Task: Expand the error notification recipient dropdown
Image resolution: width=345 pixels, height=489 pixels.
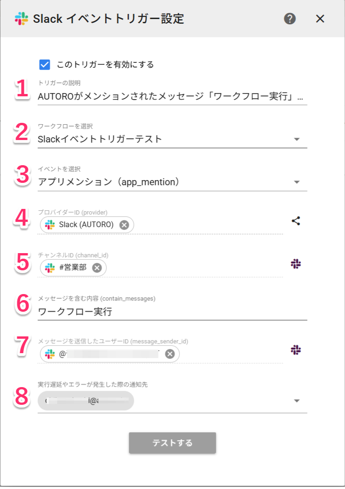Action: click(297, 401)
